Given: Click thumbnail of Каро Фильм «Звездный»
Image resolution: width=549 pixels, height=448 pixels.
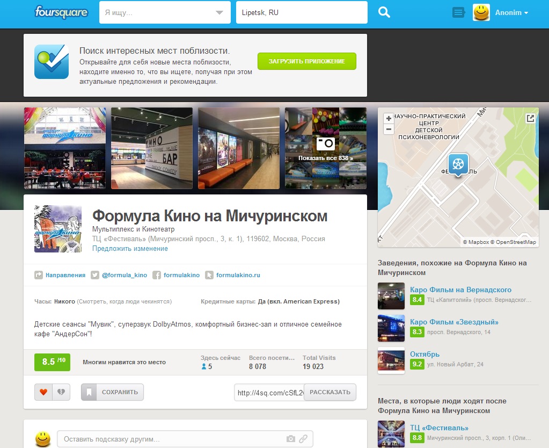Looking at the screenshot, I should [391, 328].
